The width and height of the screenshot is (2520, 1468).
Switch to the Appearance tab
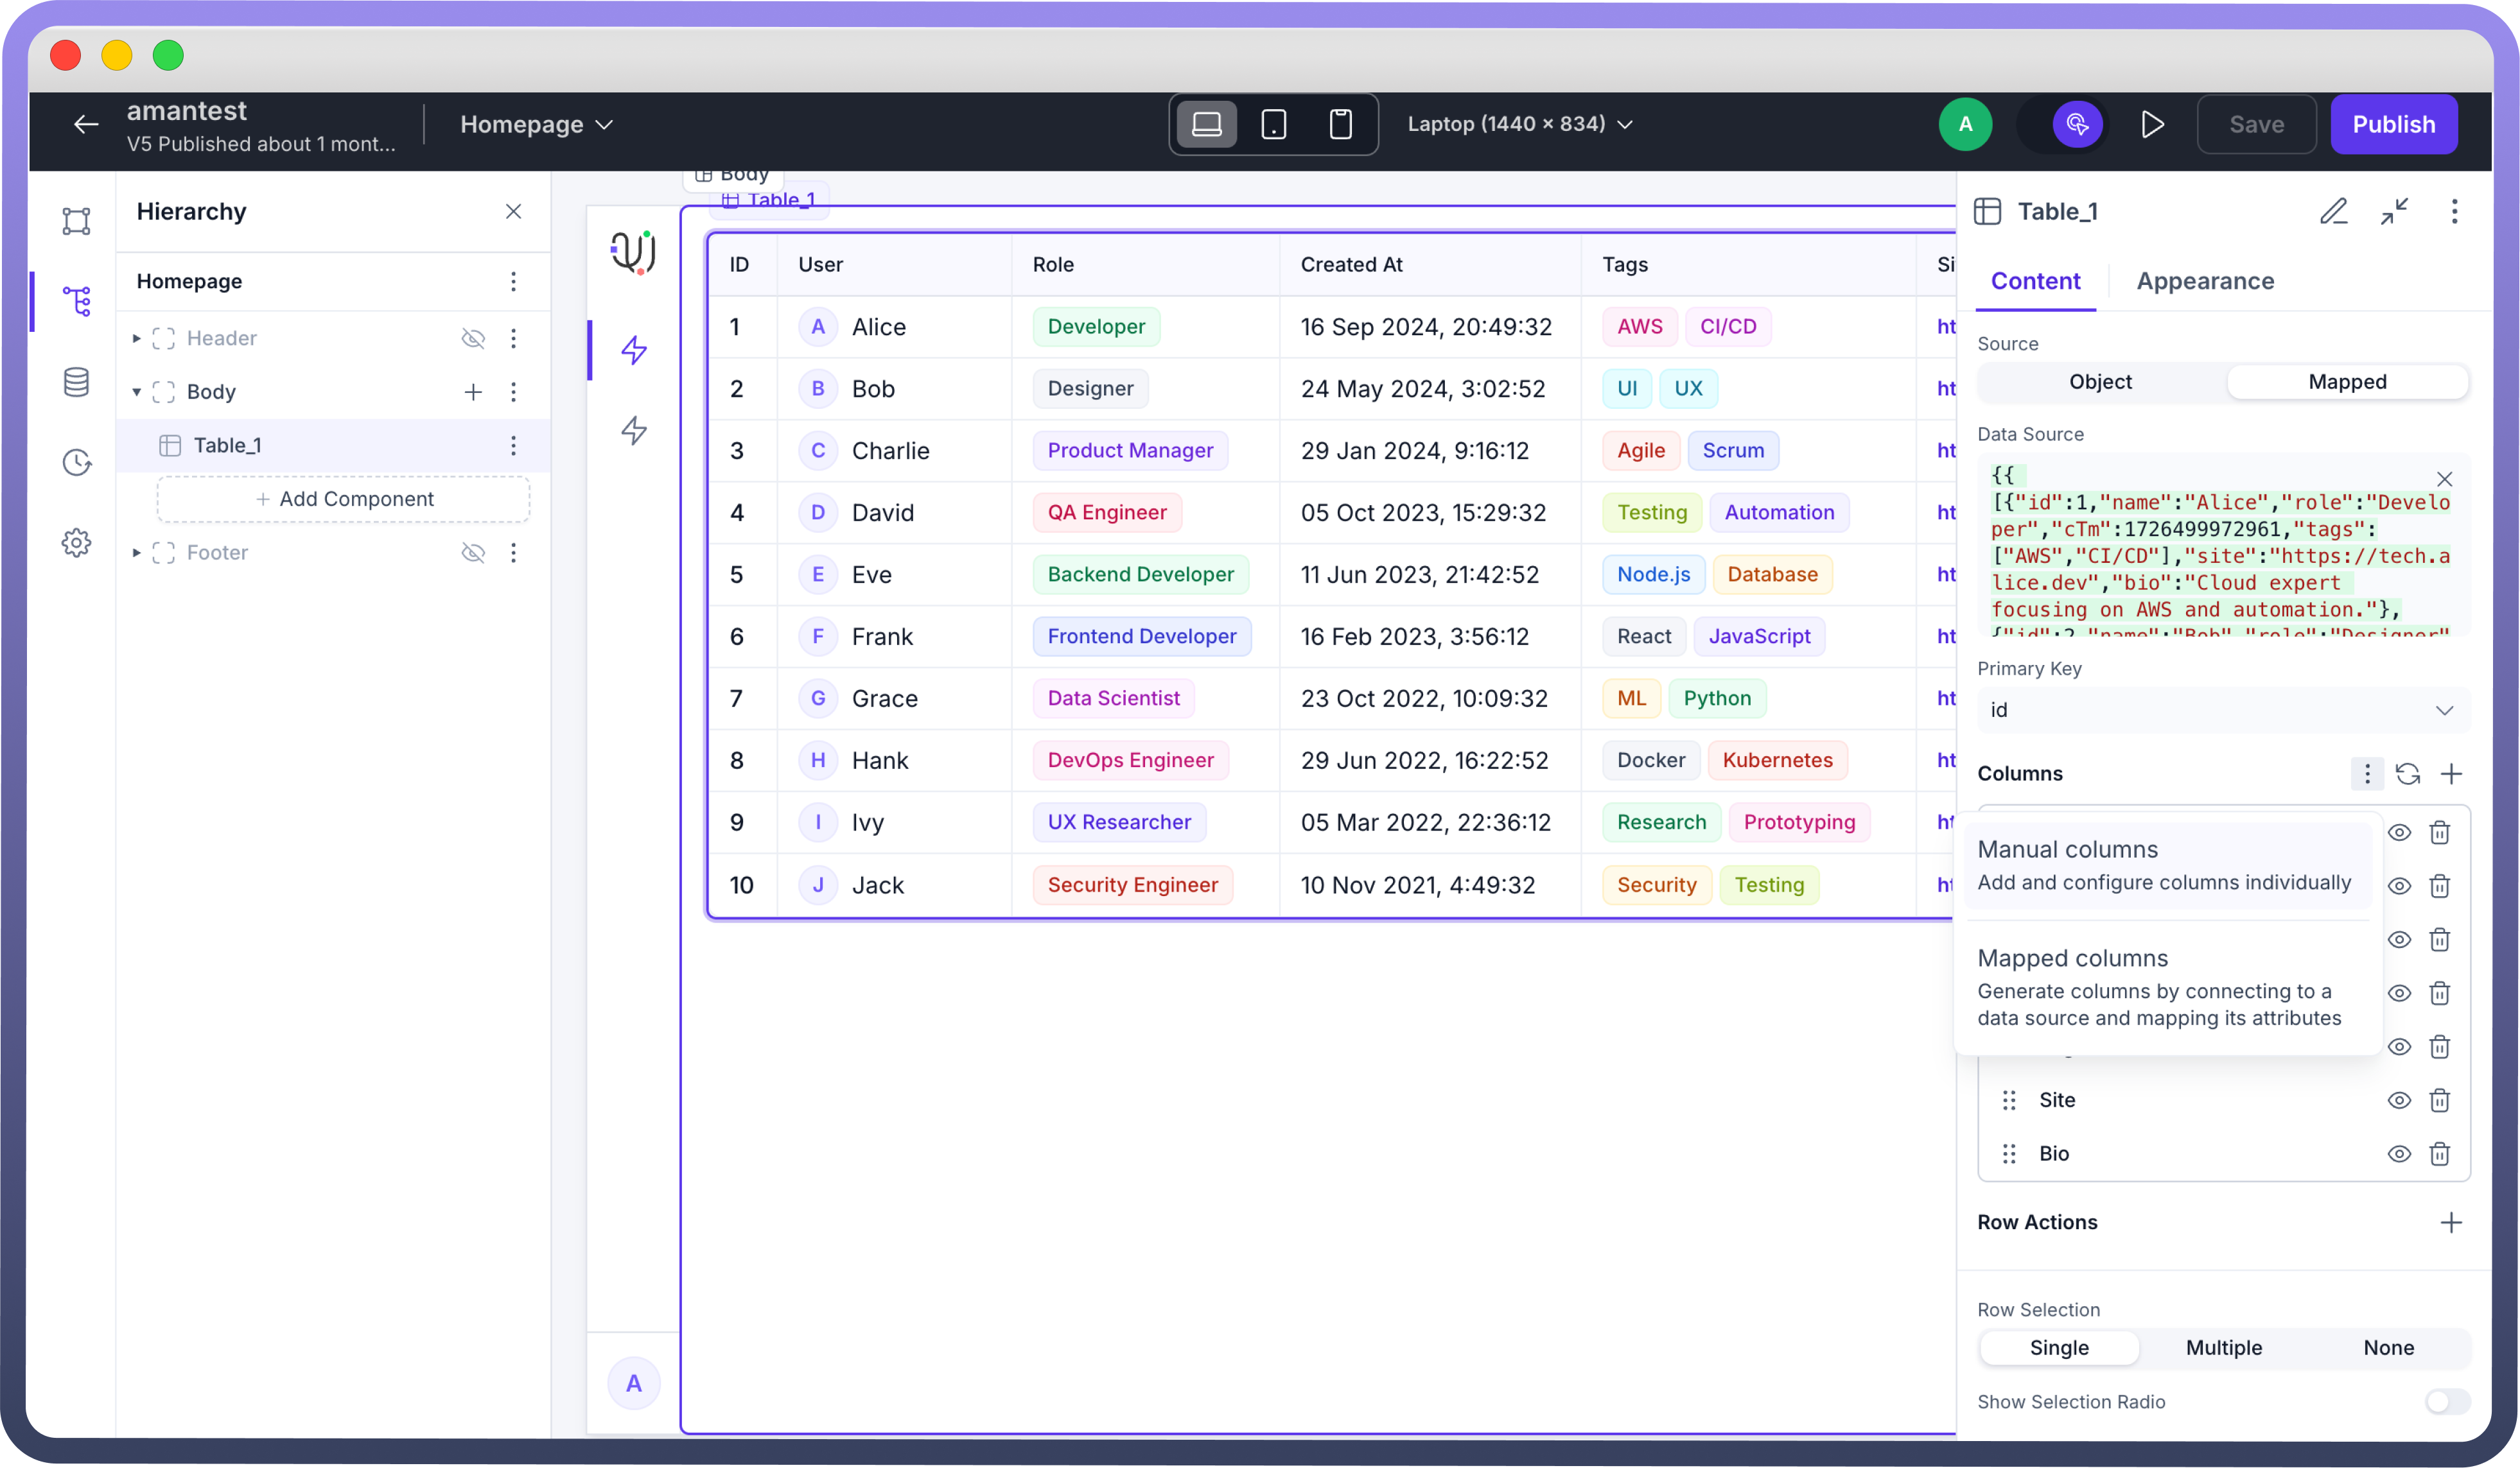click(x=2205, y=281)
